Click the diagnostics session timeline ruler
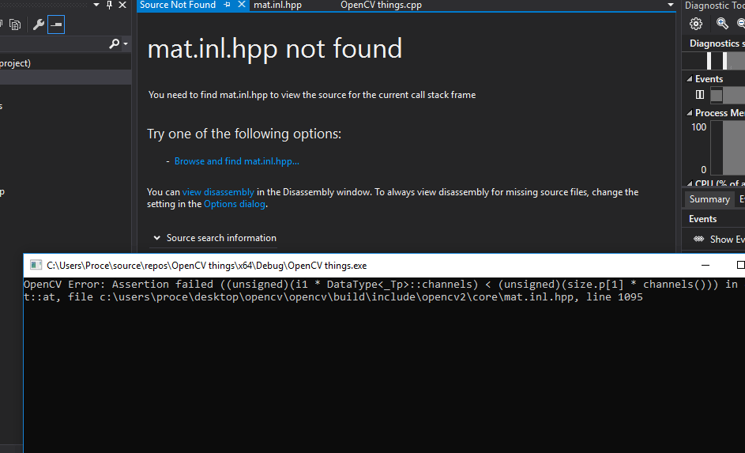The width and height of the screenshot is (745, 453). coord(713,61)
